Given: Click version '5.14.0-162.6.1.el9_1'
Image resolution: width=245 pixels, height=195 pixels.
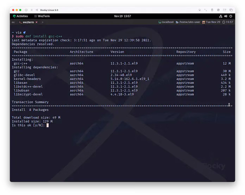Looking at the screenshot, I should coord(130,79).
